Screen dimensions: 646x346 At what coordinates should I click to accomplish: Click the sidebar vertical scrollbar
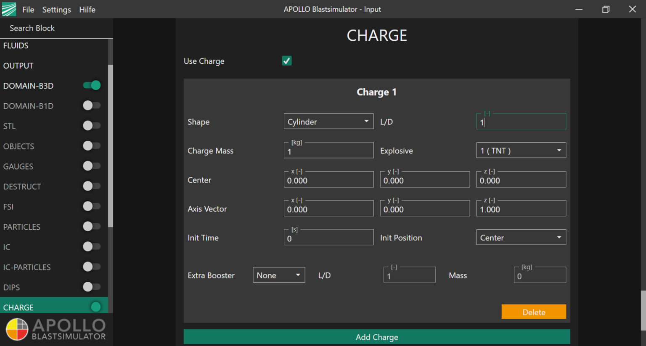(110, 145)
